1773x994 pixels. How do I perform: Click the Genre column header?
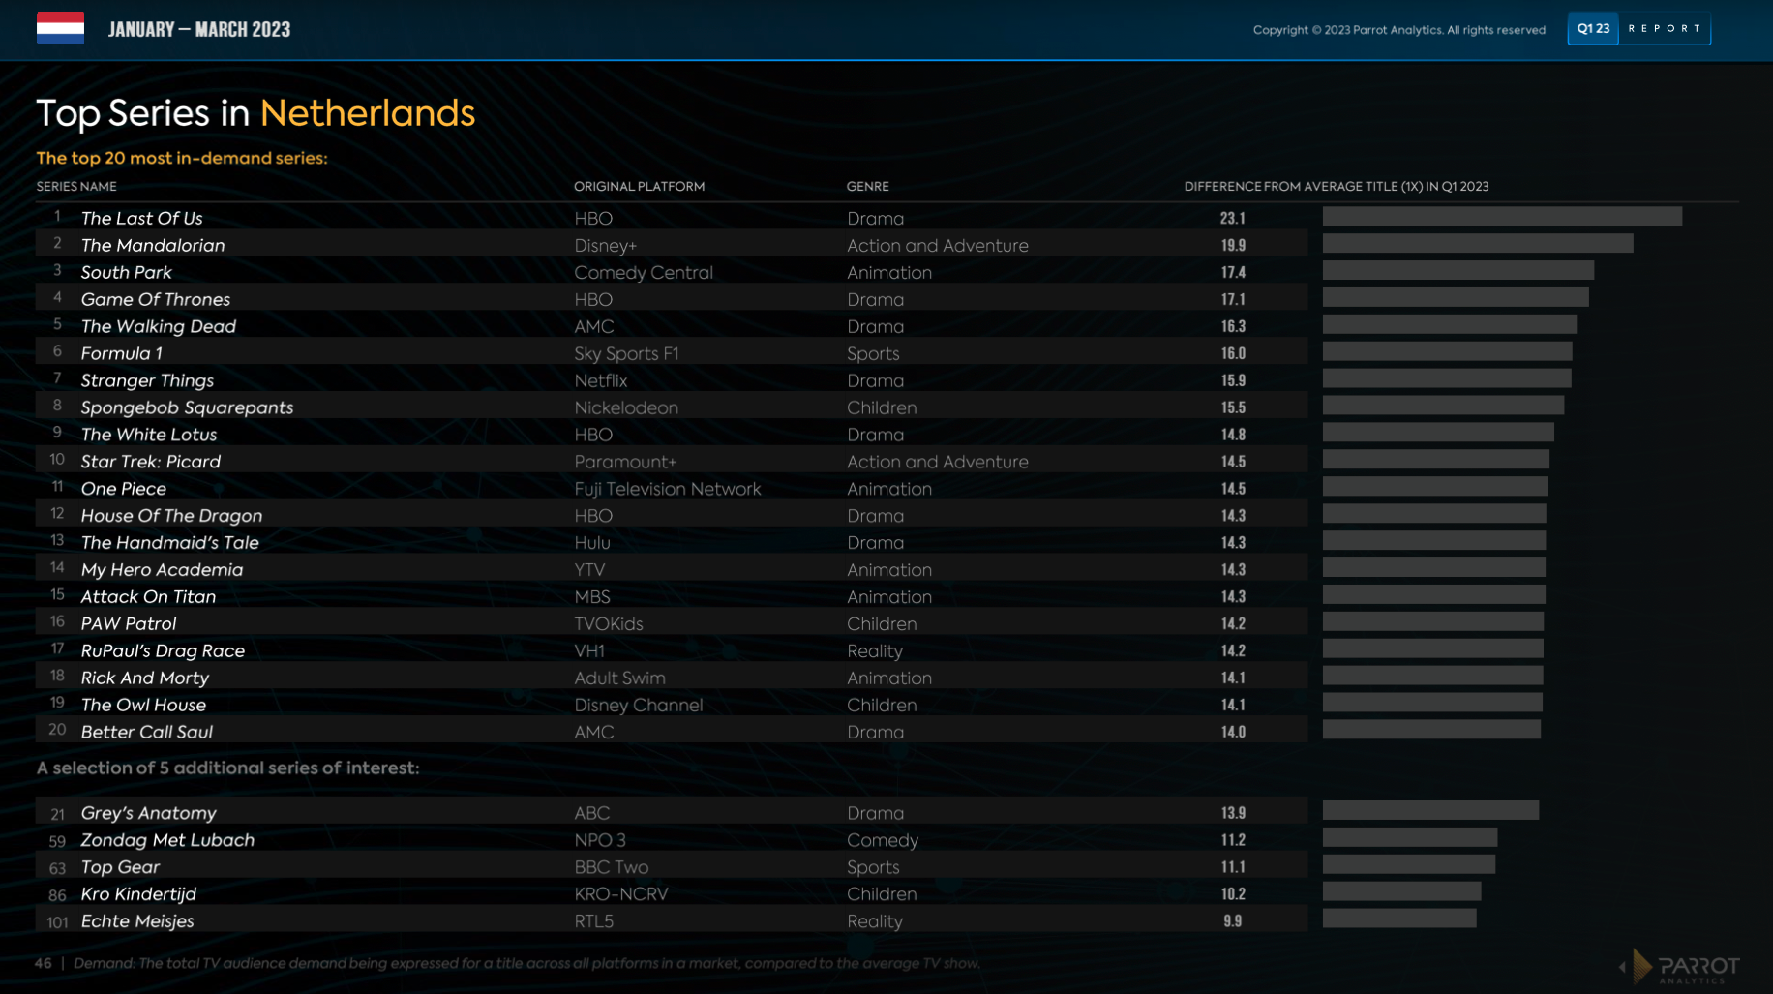[867, 187]
